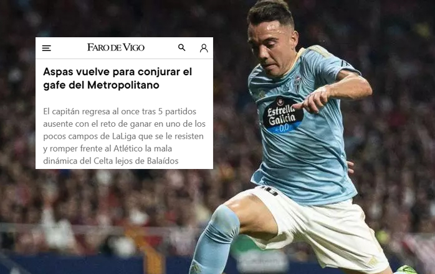Screen dimensions: 435x274
Task: Click the green football boot at bottom
Action: click(406, 270)
